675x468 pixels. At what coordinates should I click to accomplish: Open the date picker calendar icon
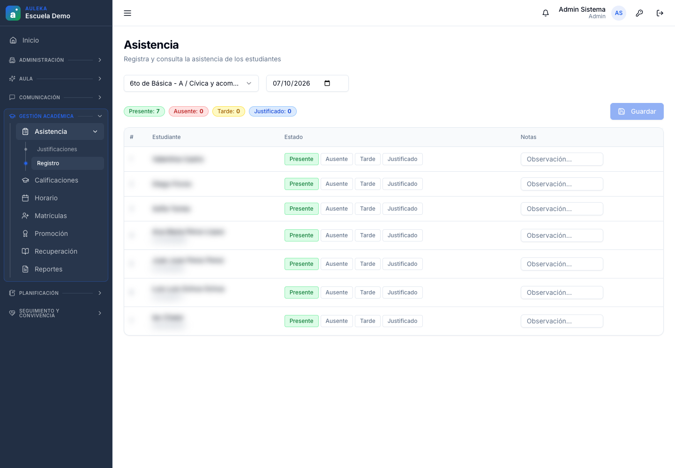click(327, 83)
